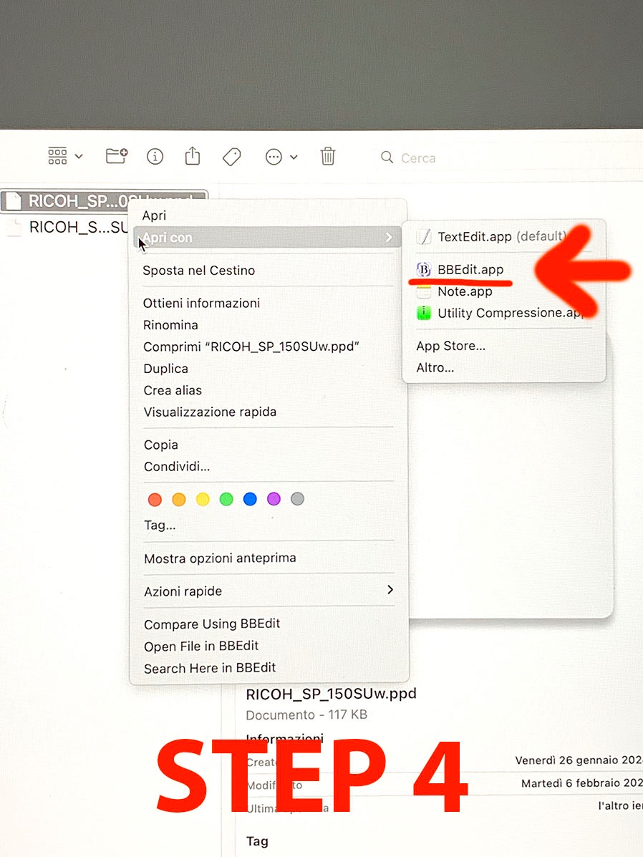Choose Search Here in BBEdit
Screen dimensions: 643x857
point(210,668)
